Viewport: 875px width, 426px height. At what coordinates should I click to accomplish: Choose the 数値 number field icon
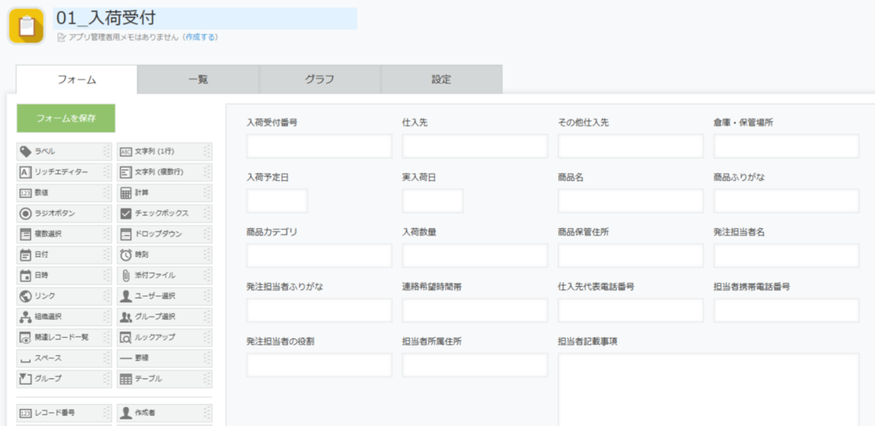(x=25, y=193)
